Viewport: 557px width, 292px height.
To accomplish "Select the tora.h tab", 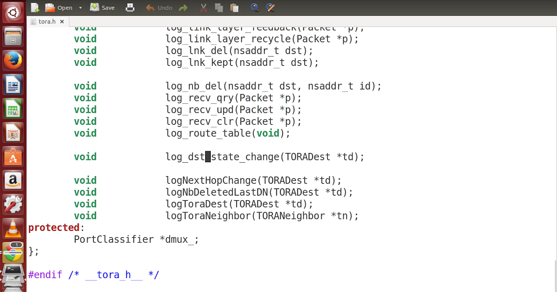I will pyautogui.click(x=46, y=21).
